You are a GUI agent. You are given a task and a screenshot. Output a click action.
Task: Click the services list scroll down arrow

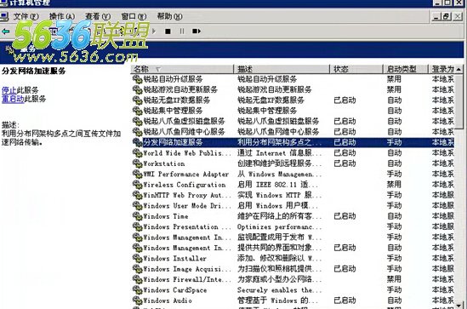tap(459, 306)
